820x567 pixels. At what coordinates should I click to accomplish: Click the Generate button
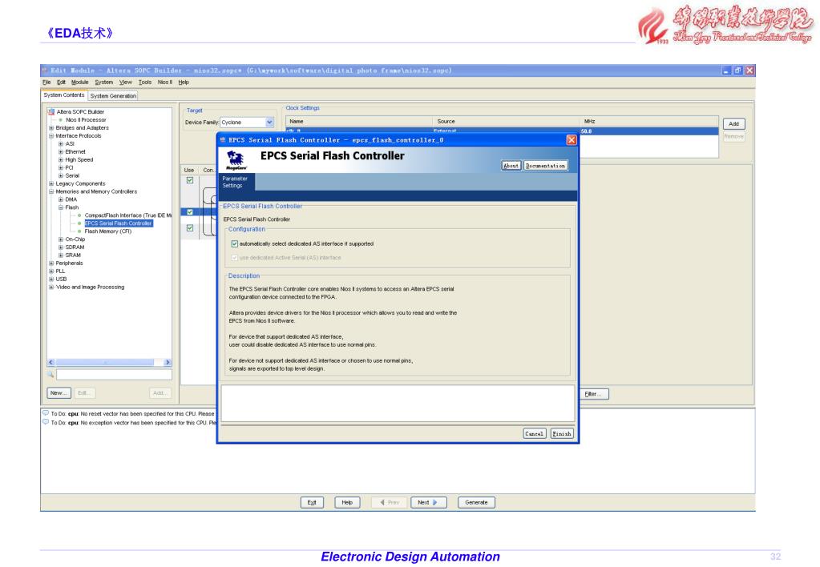pos(476,503)
